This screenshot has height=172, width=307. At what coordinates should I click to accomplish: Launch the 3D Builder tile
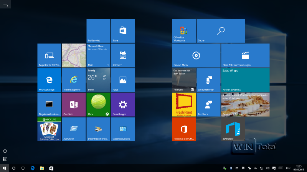(233, 129)
